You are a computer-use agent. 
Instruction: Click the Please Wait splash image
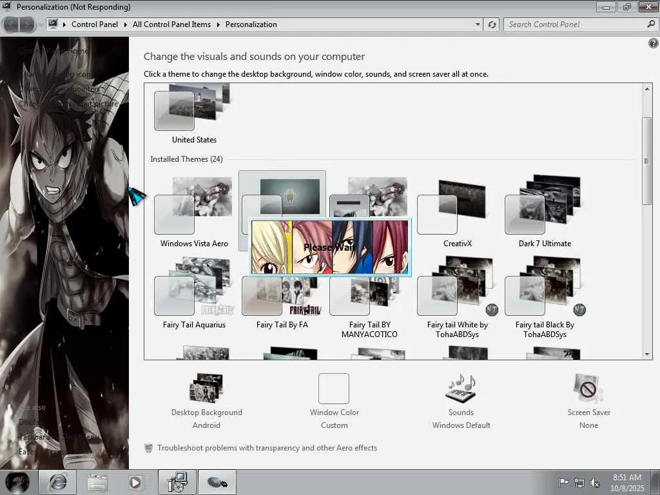(330, 247)
